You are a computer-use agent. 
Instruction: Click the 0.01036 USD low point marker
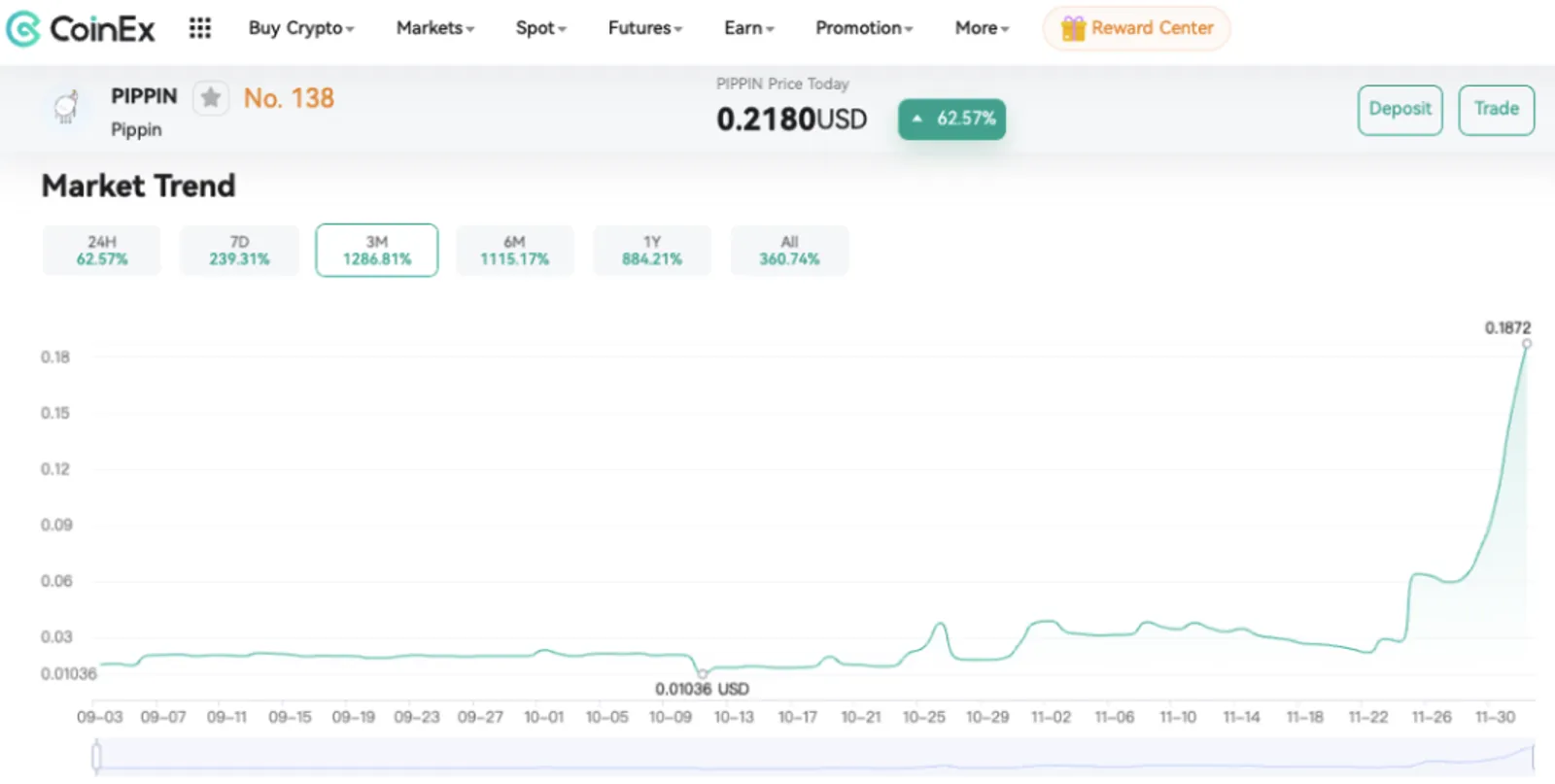click(x=702, y=673)
